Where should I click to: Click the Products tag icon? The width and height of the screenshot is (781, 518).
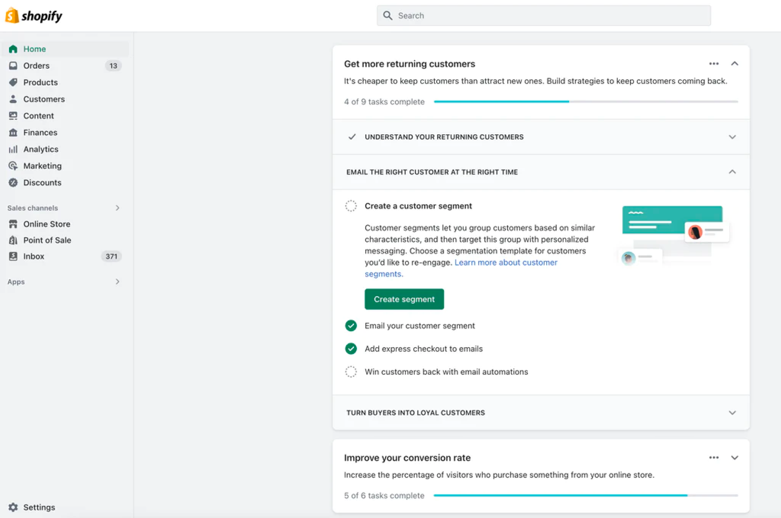[13, 82]
